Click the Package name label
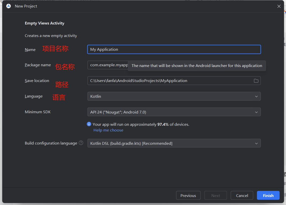Image resolution: width=286 pixels, height=205 pixels. click(38, 65)
